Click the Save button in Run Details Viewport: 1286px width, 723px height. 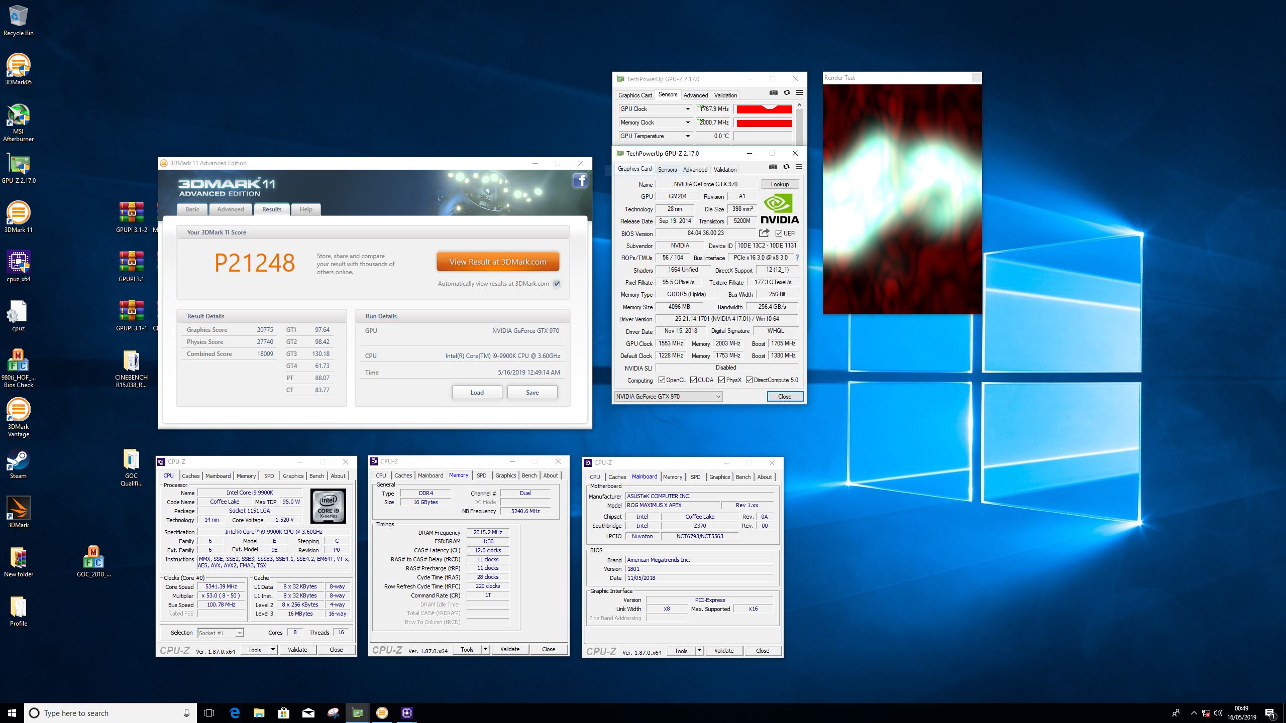(x=532, y=392)
